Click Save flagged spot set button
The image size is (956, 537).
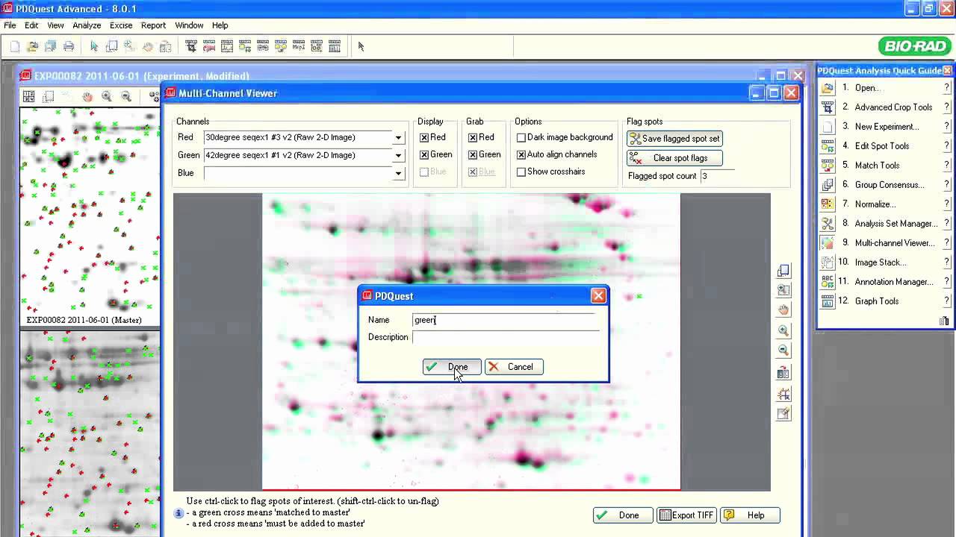click(x=674, y=139)
